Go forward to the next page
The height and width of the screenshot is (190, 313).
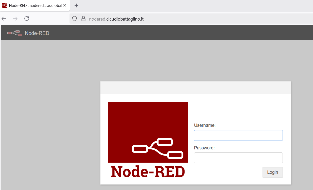click(15, 19)
